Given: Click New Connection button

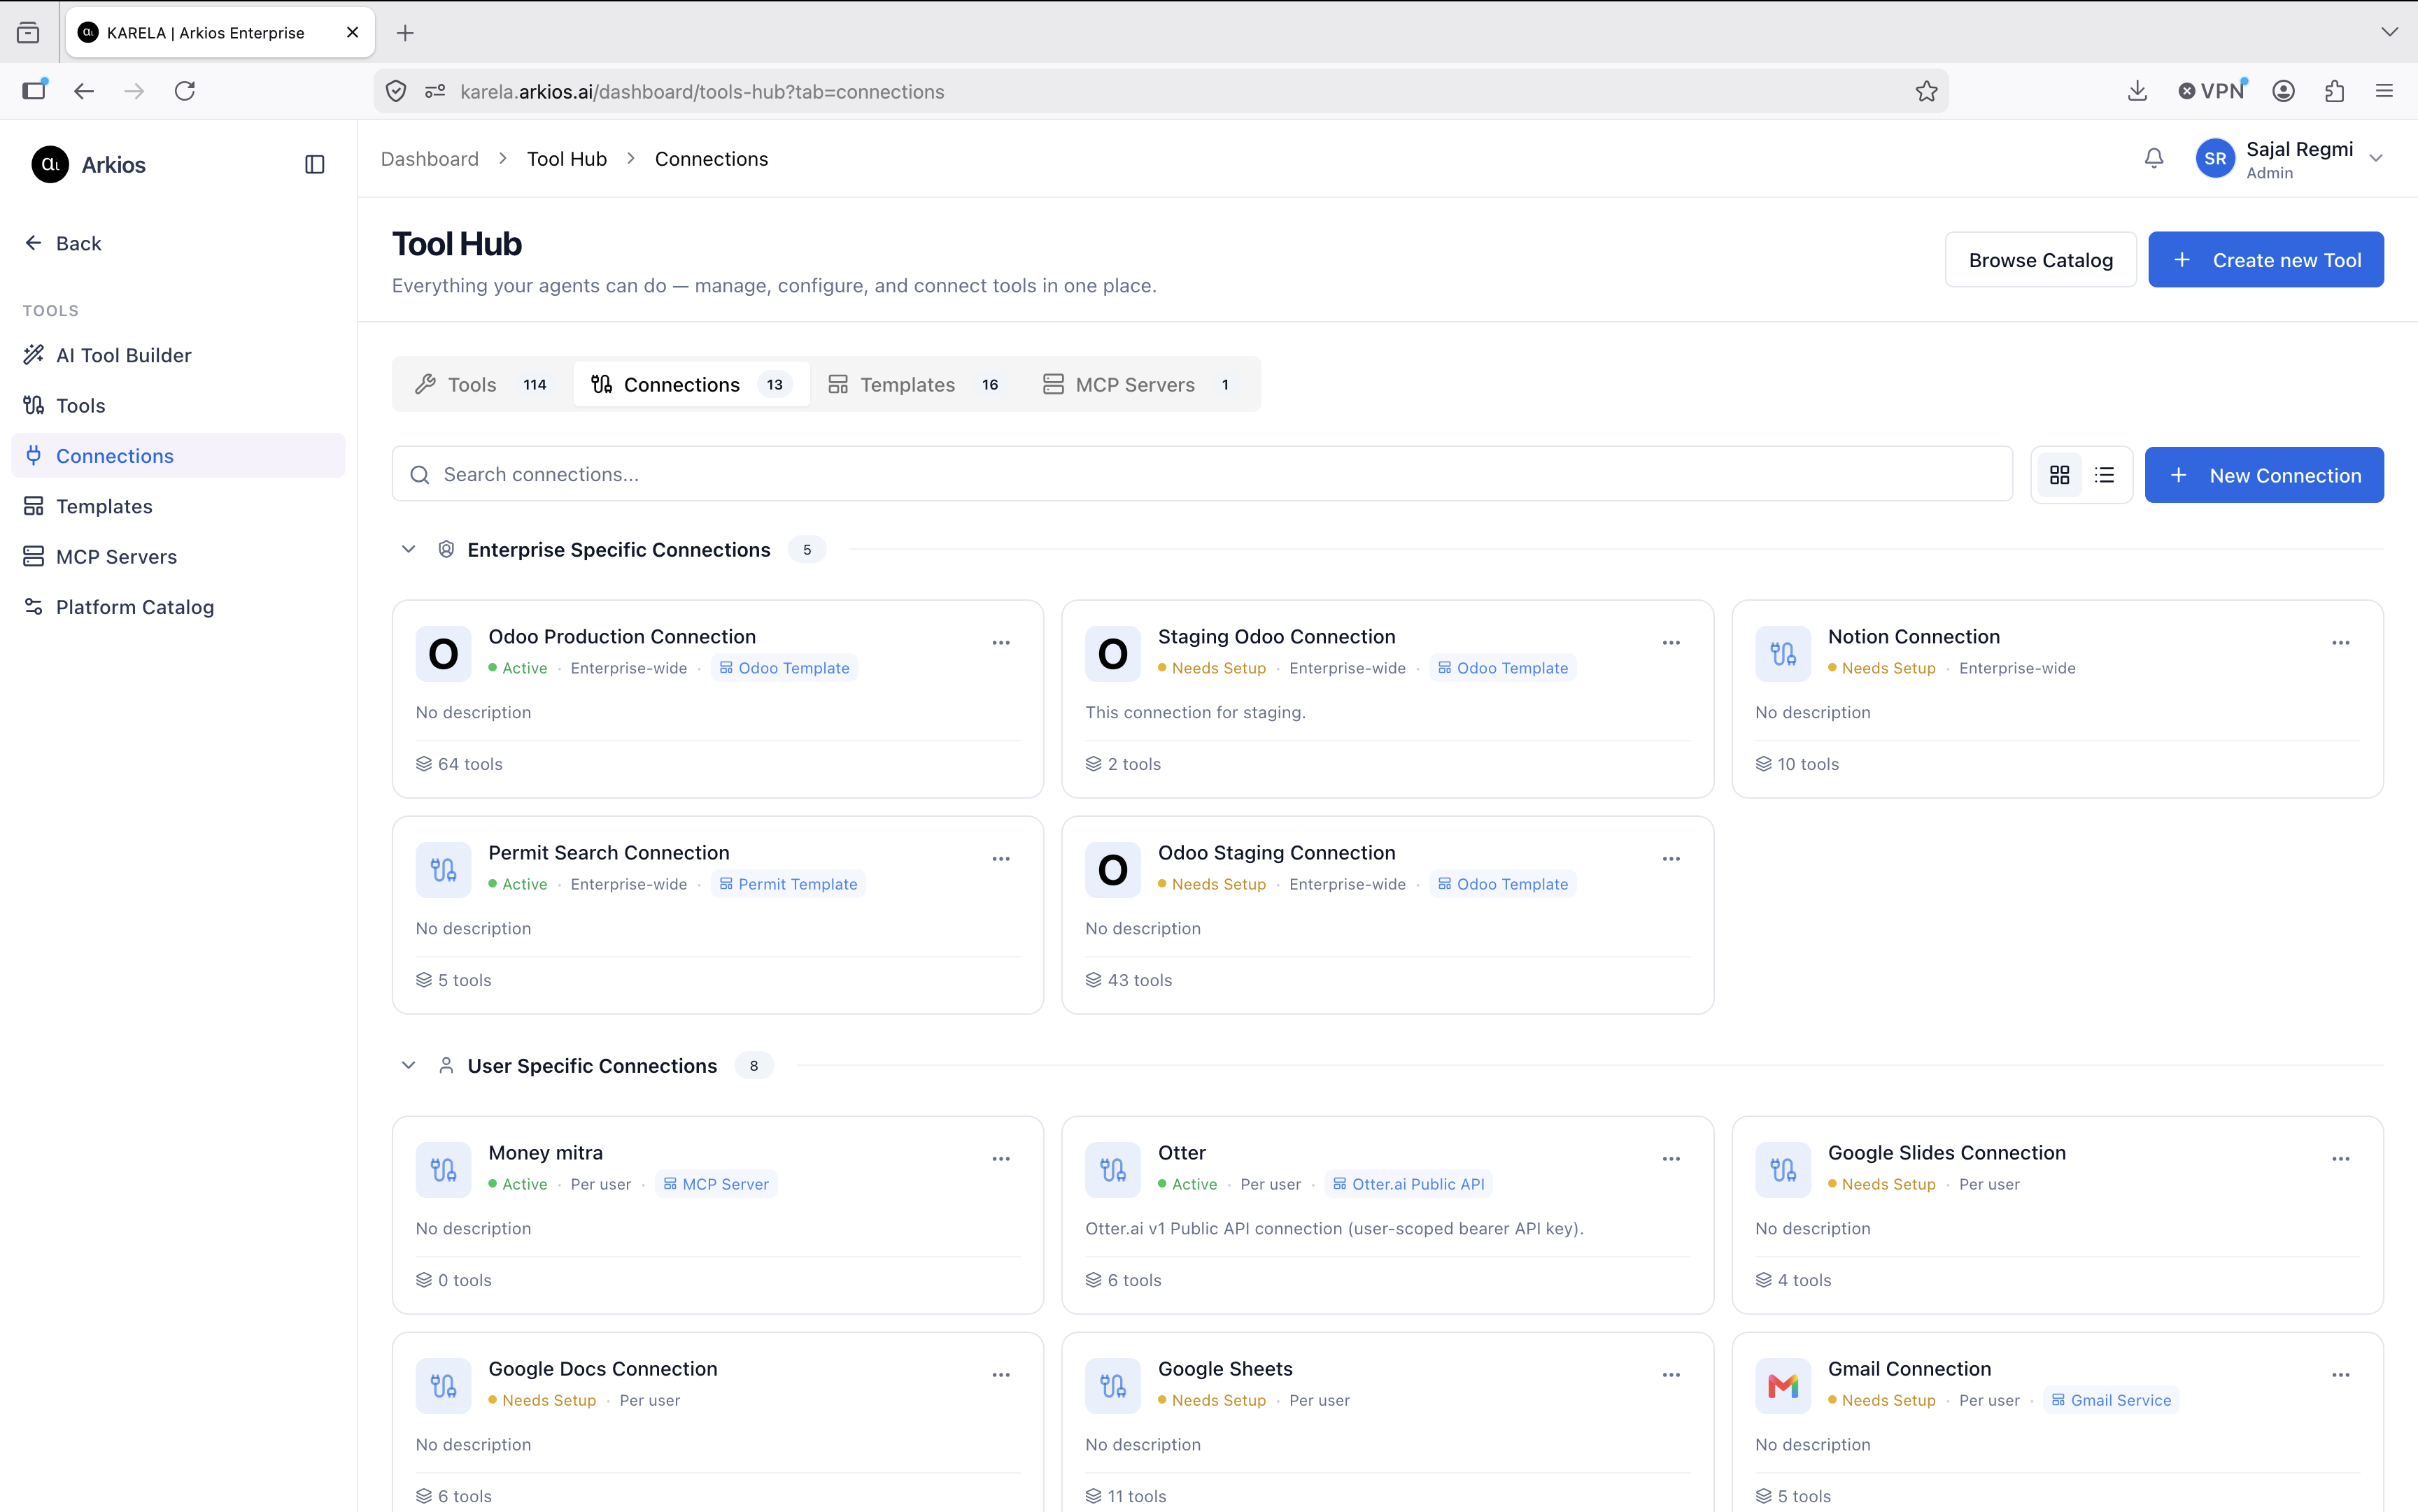Looking at the screenshot, I should point(2264,475).
